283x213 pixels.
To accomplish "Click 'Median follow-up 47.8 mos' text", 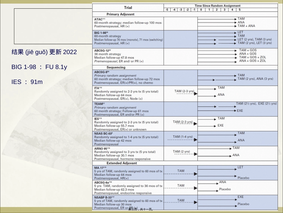I will point(114,58).
